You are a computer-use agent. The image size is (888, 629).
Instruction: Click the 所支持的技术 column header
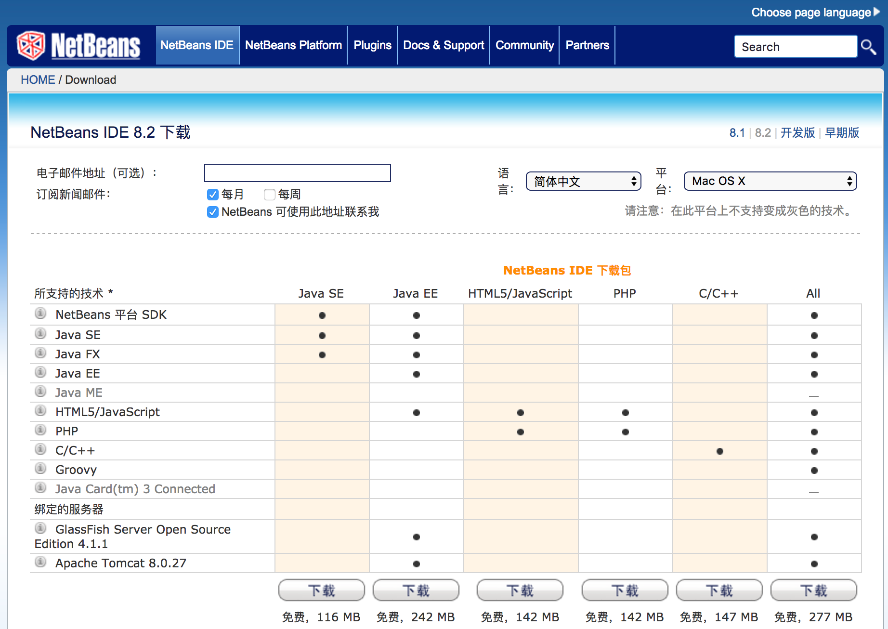[73, 293]
